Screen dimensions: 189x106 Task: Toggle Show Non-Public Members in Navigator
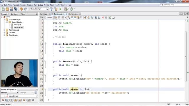pyautogui.click(x=16, y=100)
